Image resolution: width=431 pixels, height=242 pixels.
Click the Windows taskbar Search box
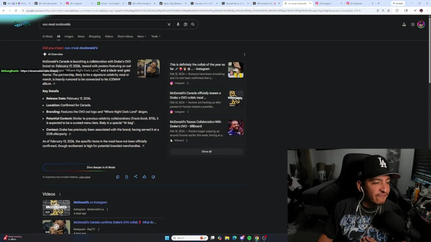189,238
